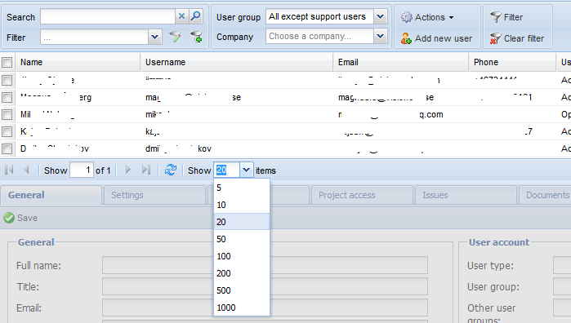This screenshot has width=571, height=323.
Task: Open the Company dropdown arrow
Action: [x=380, y=36]
